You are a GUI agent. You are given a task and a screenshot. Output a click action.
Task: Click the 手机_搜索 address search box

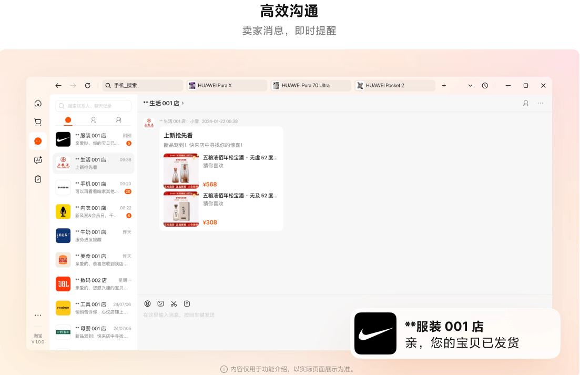click(x=143, y=85)
